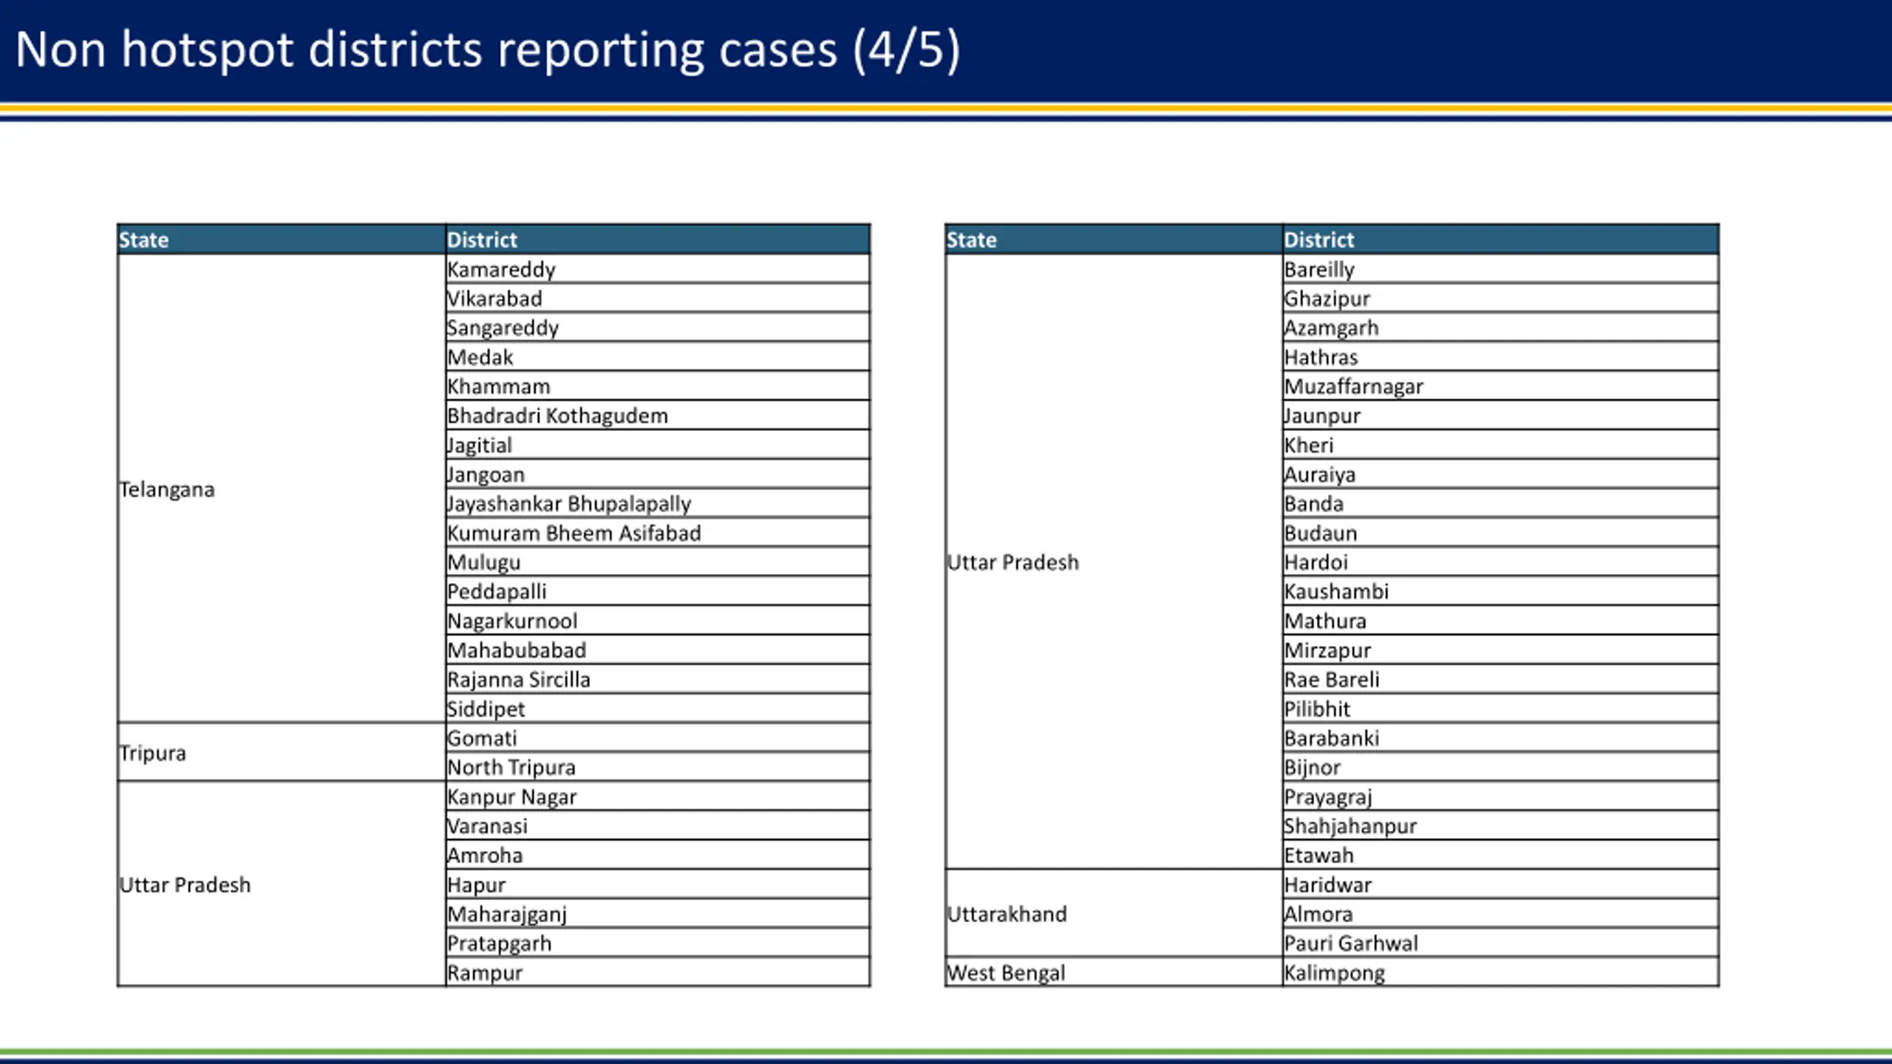The image size is (1892, 1064).
Task: Click the slide title 'Non hotspot districts reporting cases (4/5)'
Action: (488, 50)
